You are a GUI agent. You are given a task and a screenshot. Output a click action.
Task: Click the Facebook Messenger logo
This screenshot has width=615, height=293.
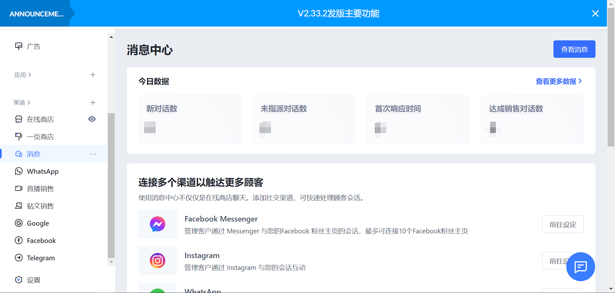click(158, 224)
